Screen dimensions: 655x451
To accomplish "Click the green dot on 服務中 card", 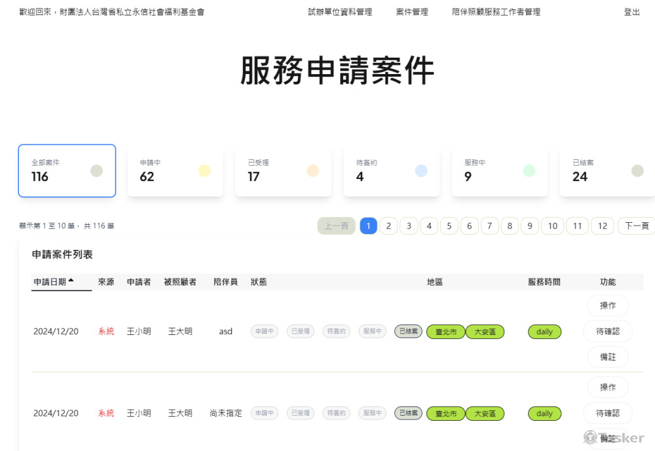I will point(529,171).
